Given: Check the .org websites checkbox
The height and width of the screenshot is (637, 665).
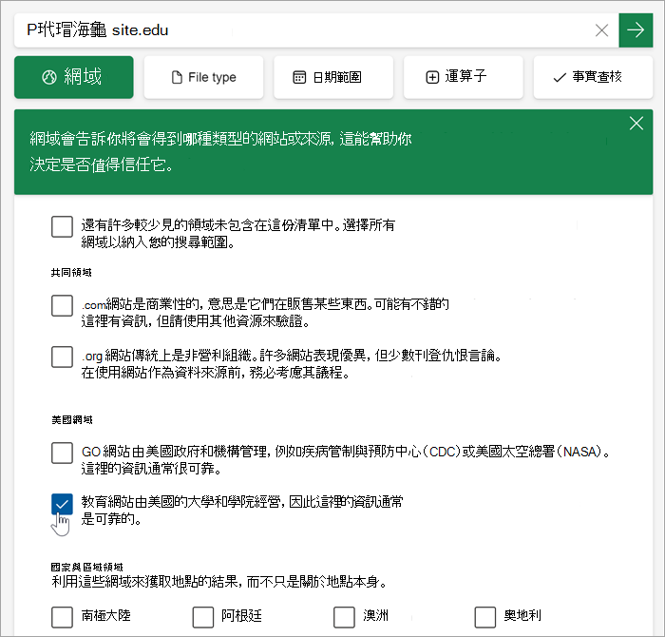Looking at the screenshot, I should tap(62, 357).
